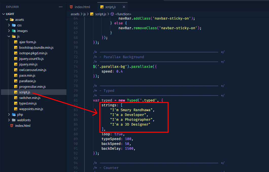Click the JS icon beside parallaxie.js

tap(16, 81)
